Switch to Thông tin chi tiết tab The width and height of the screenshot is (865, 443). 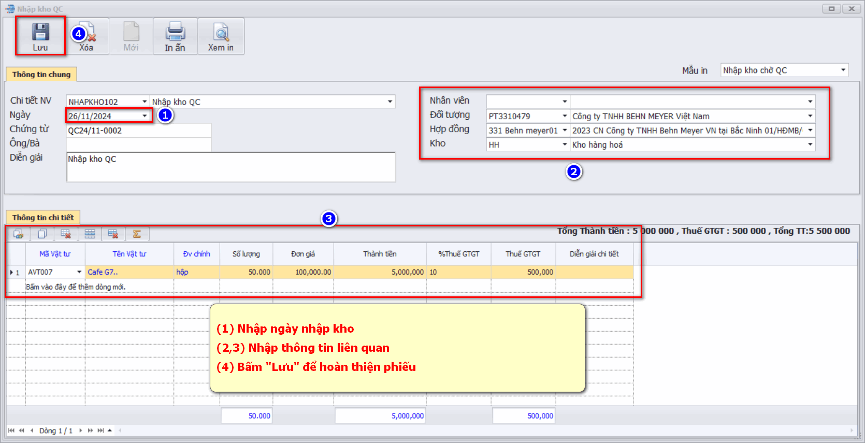point(43,218)
